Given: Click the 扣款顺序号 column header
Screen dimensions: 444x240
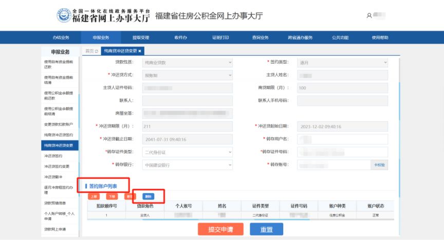Looking at the screenshot, I should pyautogui.click(x=106, y=206).
